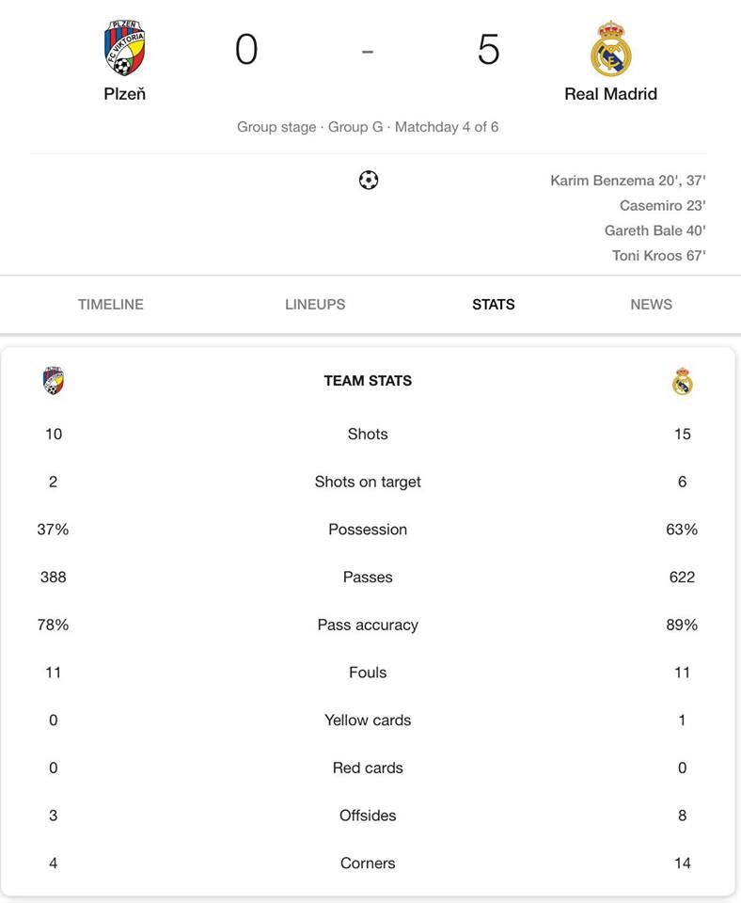
Task: Click Gareth Bale 40' goal entry
Action: pos(655,231)
